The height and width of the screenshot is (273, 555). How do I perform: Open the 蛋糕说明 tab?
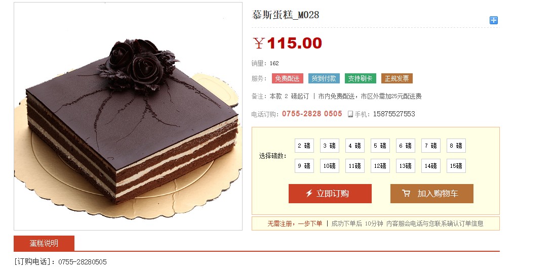point(44,243)
